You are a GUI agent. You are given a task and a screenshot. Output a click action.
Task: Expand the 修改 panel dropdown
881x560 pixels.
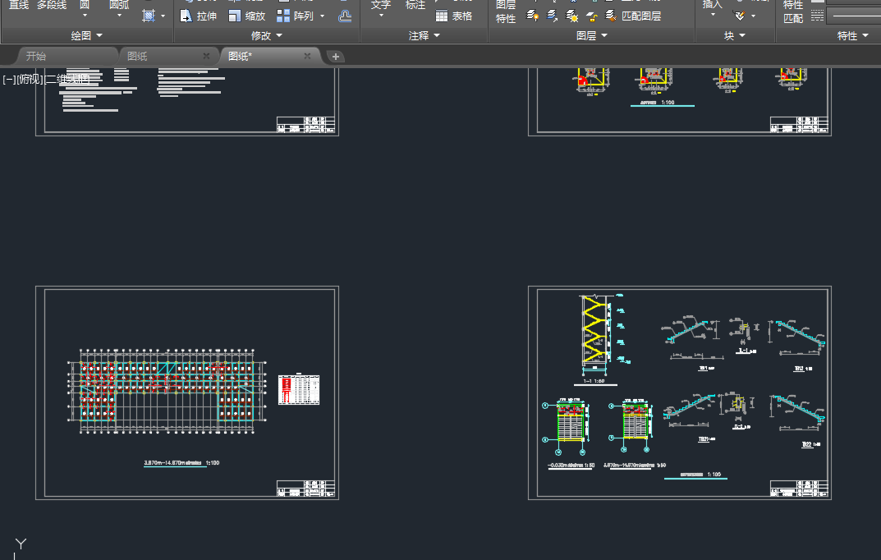click(278, 36)
